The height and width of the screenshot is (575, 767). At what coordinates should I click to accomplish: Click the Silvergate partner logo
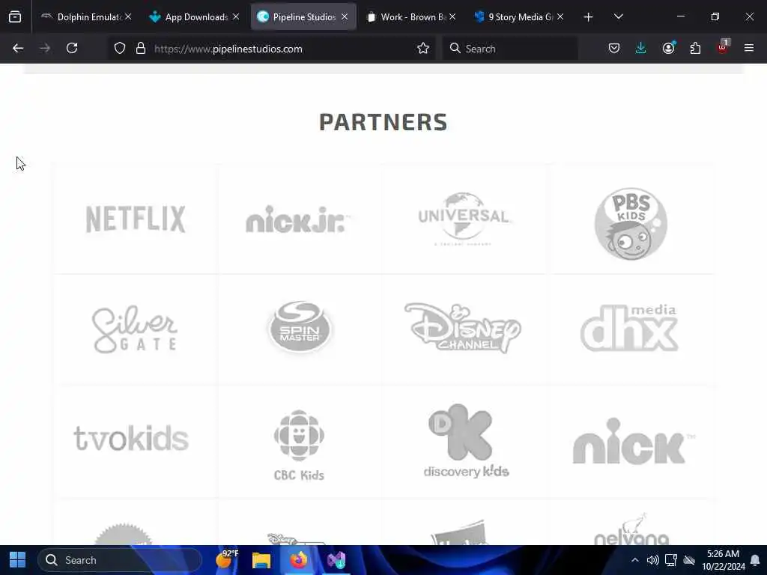tap(135, 329)
